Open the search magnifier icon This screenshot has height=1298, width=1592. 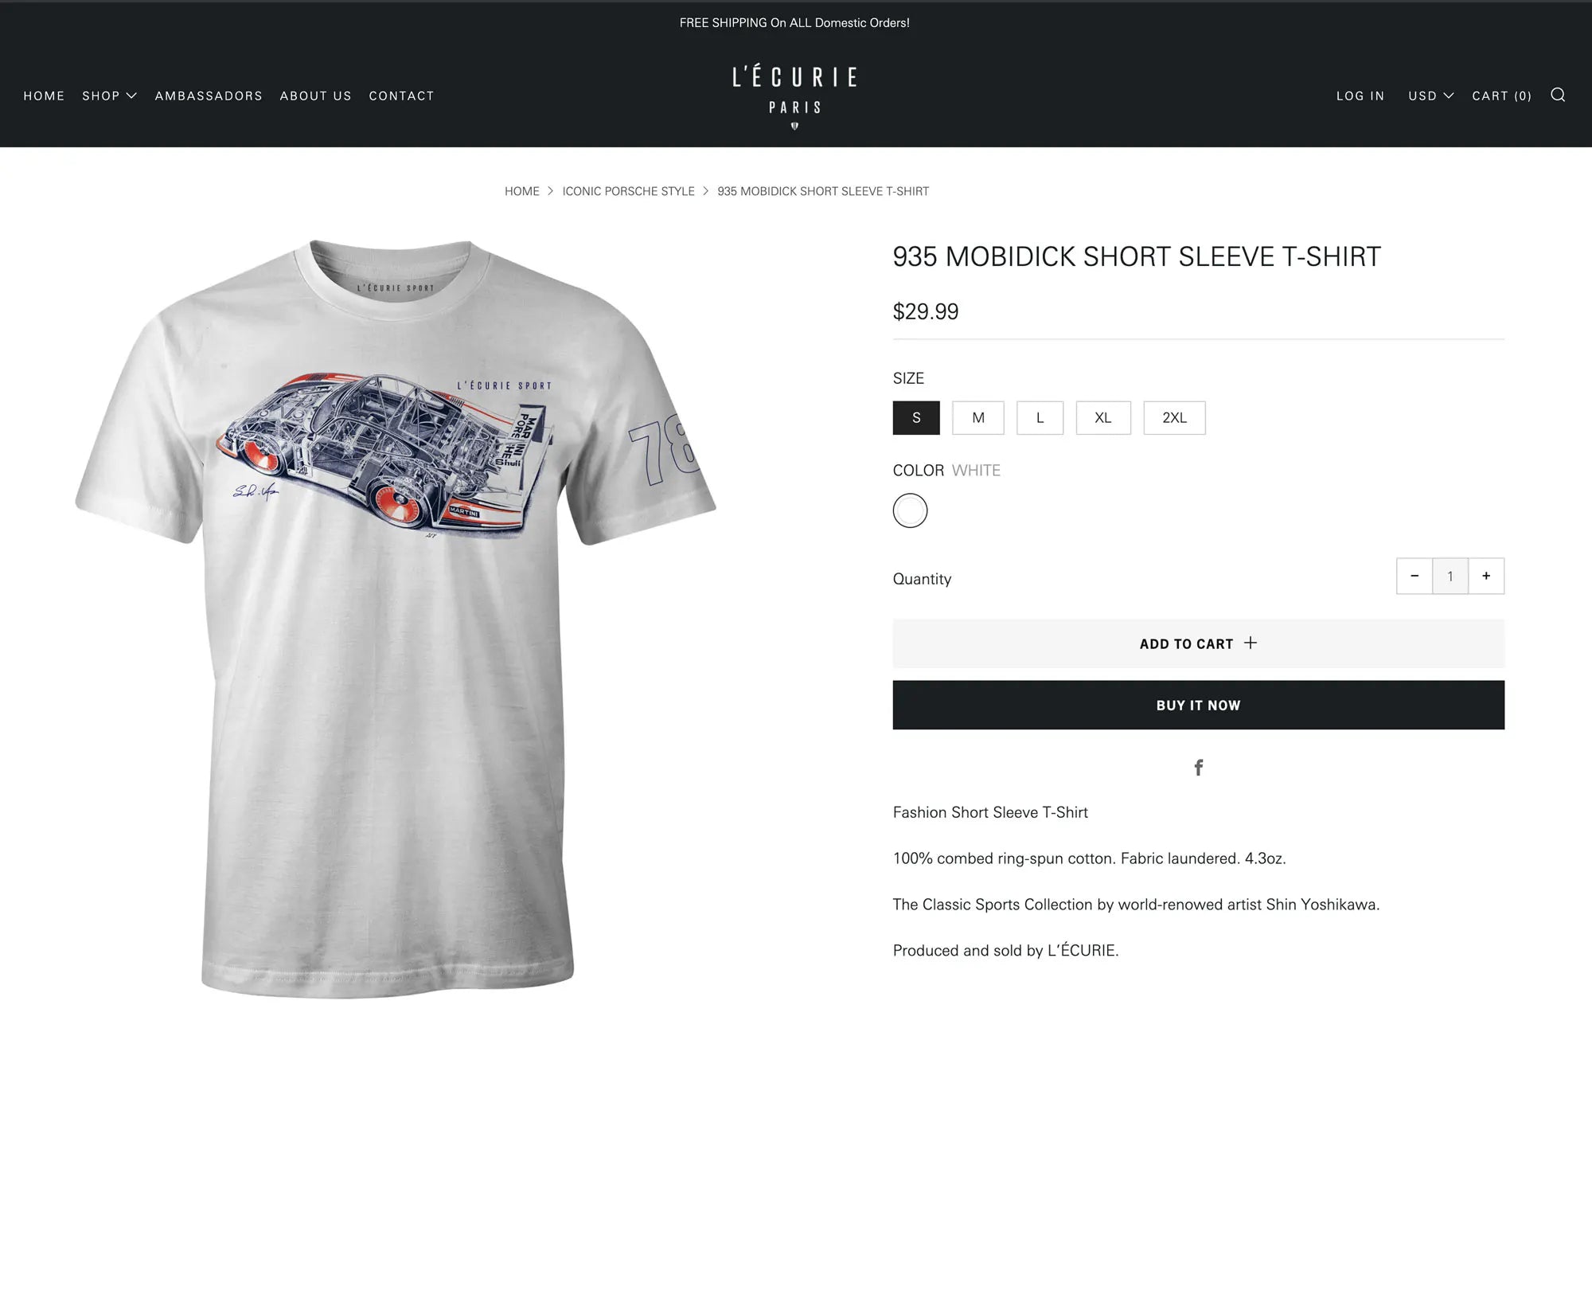click(x=1558, y=95)
